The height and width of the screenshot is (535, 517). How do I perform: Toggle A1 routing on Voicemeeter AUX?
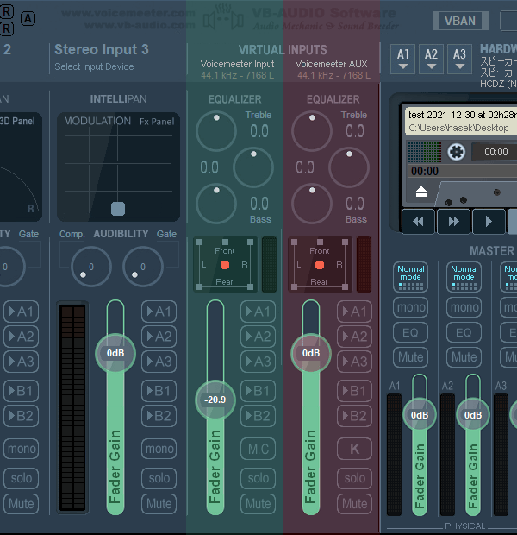[354, 312]
